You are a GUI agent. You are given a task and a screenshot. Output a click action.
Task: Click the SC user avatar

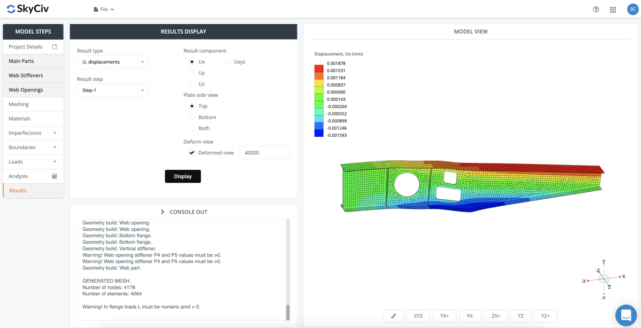(631, 10)
